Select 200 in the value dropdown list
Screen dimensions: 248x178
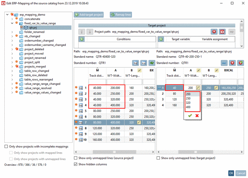[x=192, y=94]
